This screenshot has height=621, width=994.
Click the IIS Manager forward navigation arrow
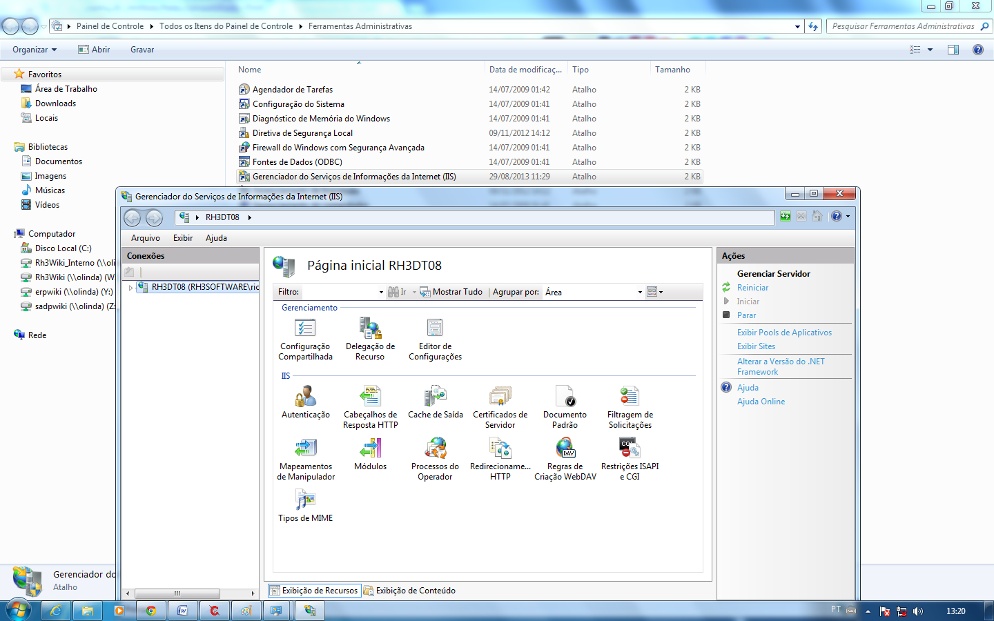154,218
